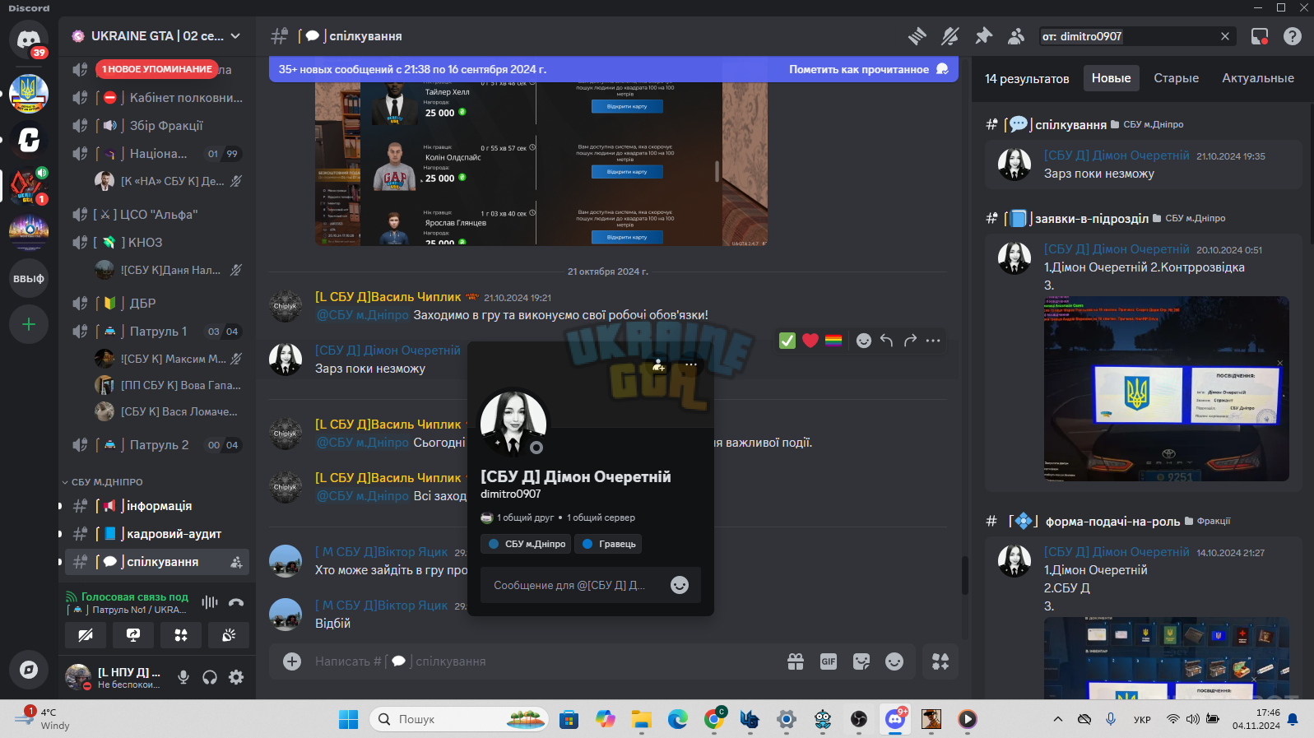Screen dimensions: 1314x738
Task: React with the rainbow flag emoji
Action: (x=833, y=341)
